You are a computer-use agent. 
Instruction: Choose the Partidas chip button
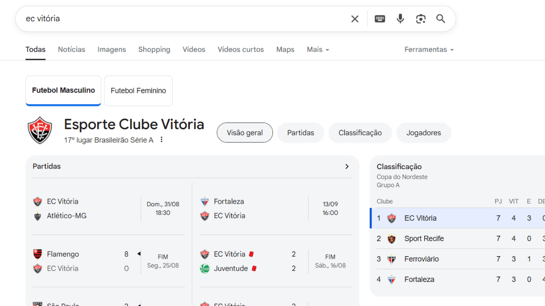coord(300,133)
